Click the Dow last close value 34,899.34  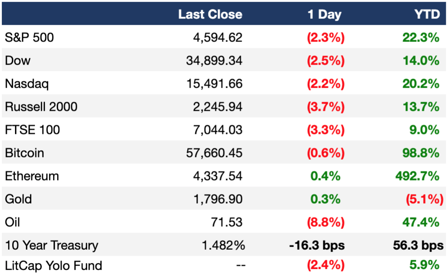coord(214,61)
